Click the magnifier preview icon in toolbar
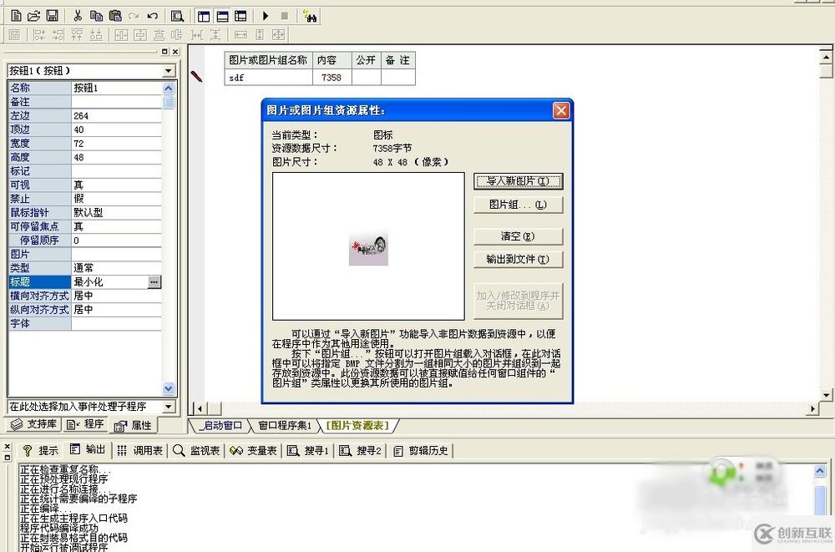Screen dimensions: 835x552 tap(177, 16)
